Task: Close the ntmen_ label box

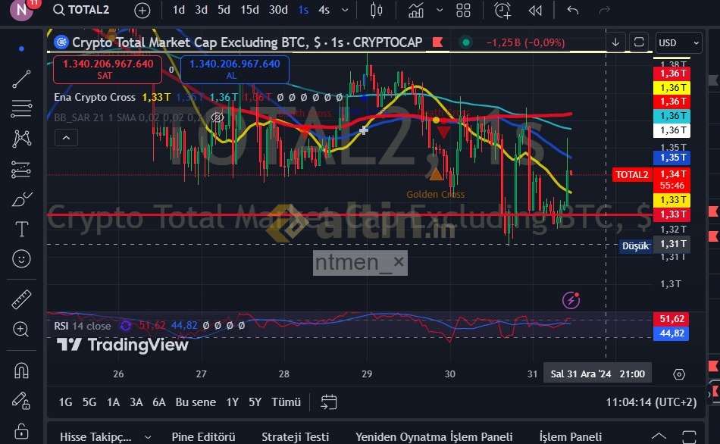Action: [x=399, y=261]
